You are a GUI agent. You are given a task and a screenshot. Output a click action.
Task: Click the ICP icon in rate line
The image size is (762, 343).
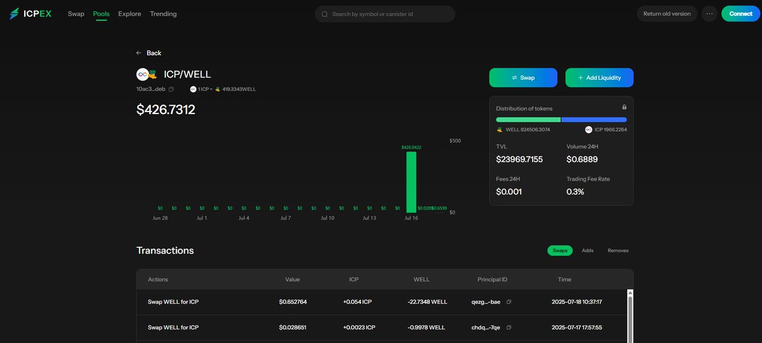pos(193,89)
